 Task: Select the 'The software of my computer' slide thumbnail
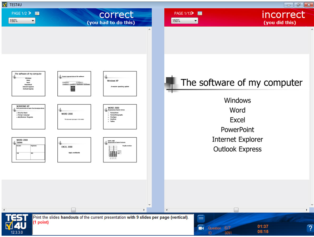28,84
